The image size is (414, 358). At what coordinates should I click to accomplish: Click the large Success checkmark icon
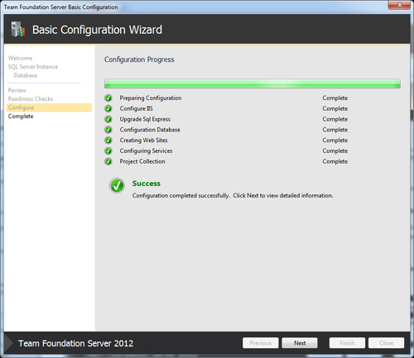117,185
